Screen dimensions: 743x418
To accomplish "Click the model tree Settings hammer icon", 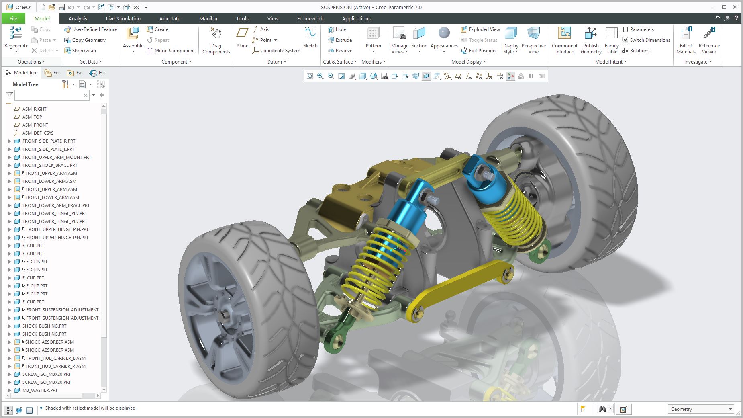I will tap(65, 84).
